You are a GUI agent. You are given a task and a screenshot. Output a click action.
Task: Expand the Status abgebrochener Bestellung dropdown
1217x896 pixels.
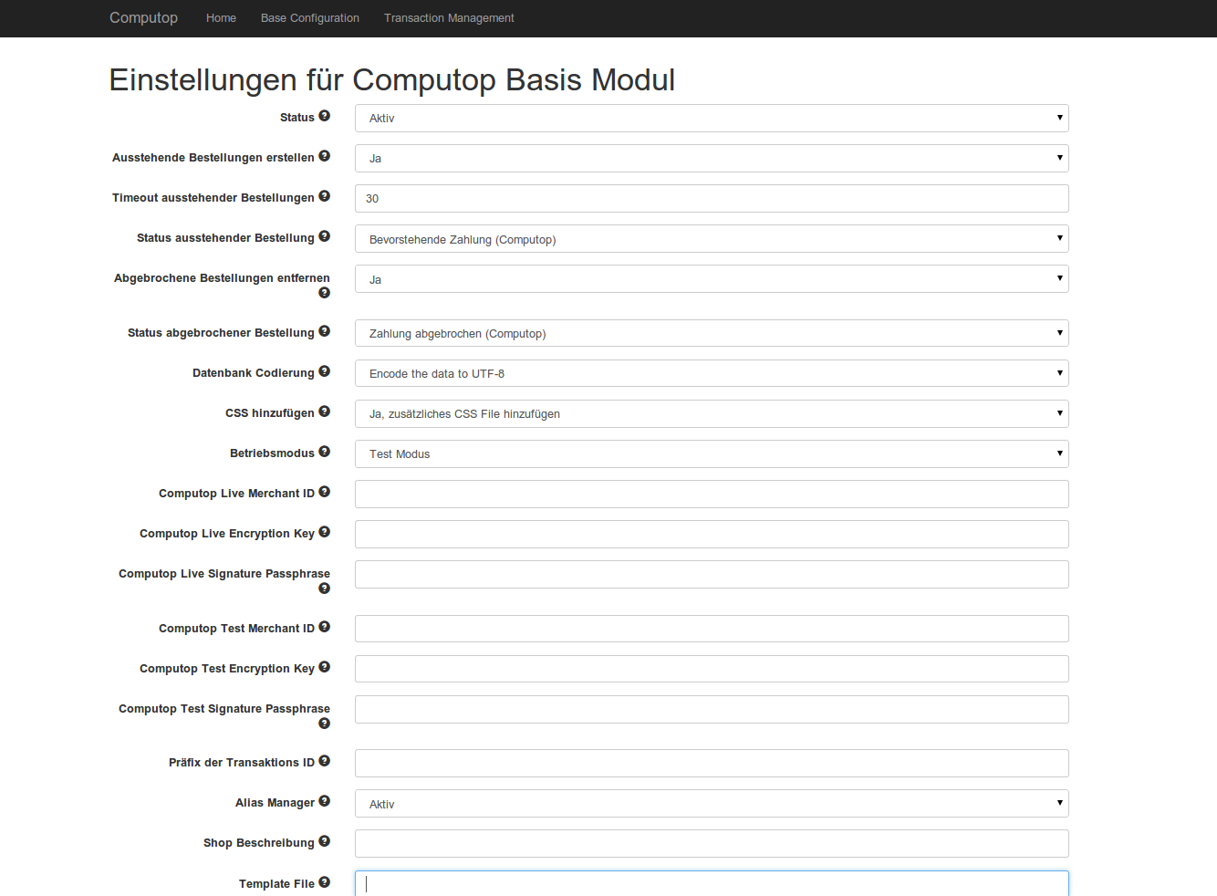[x=711, y=334]
